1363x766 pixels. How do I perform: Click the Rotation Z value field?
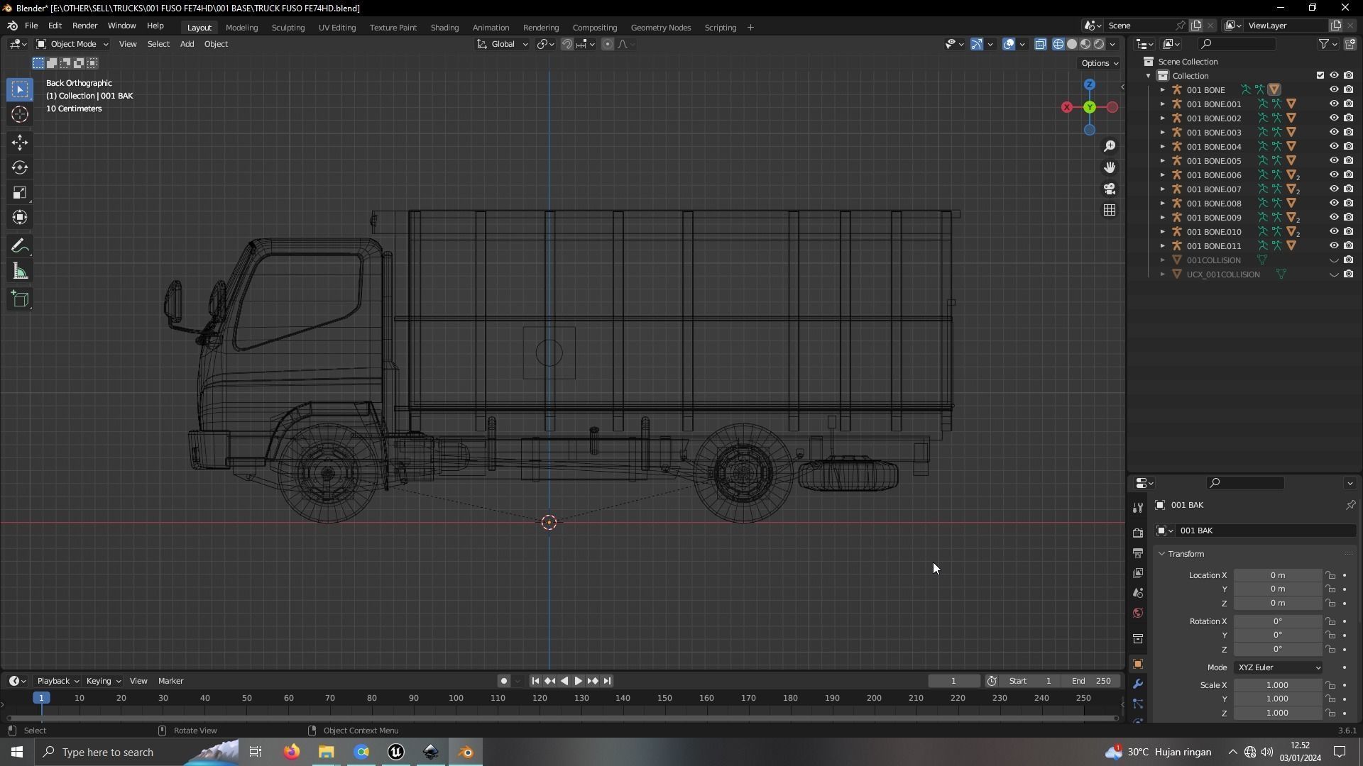[x=1277, y=650]
